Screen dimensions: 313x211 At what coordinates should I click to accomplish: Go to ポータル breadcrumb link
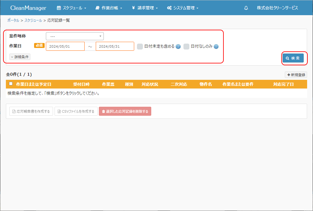click(x=13, y=20)
